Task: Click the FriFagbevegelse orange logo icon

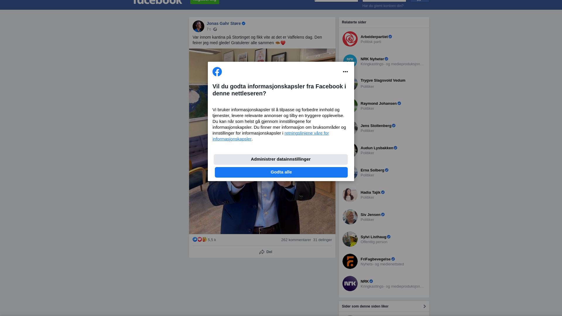Action: pos(350,261)
